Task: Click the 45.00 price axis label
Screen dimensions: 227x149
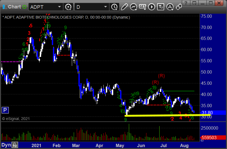Action: pos(206,83)
